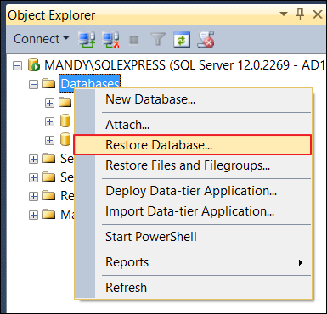Click the Filter funnel icon
This screenshot has height=314, width=327.
coord(158,39)
